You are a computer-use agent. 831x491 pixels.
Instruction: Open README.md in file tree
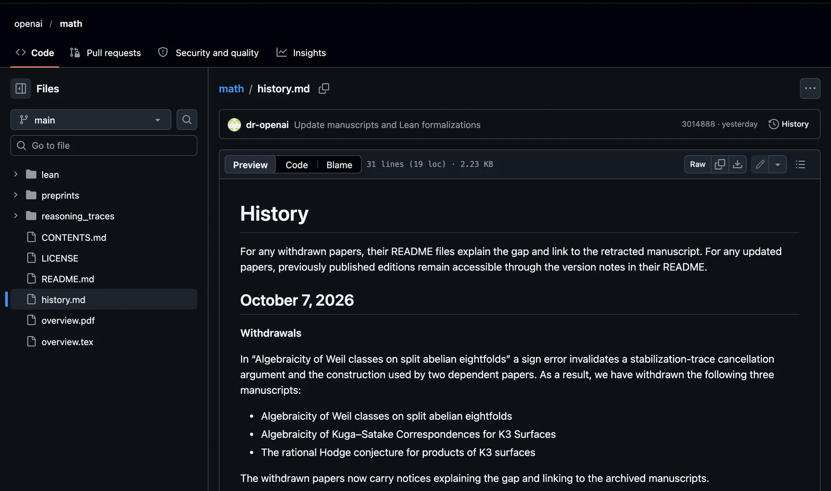click(68, 279)
